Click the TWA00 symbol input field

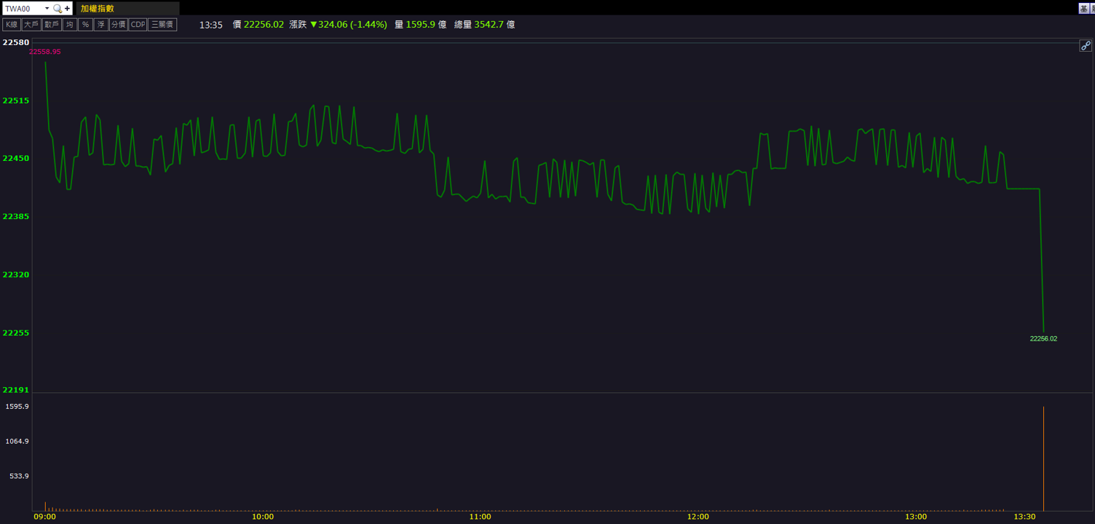(x=23, y=9)
